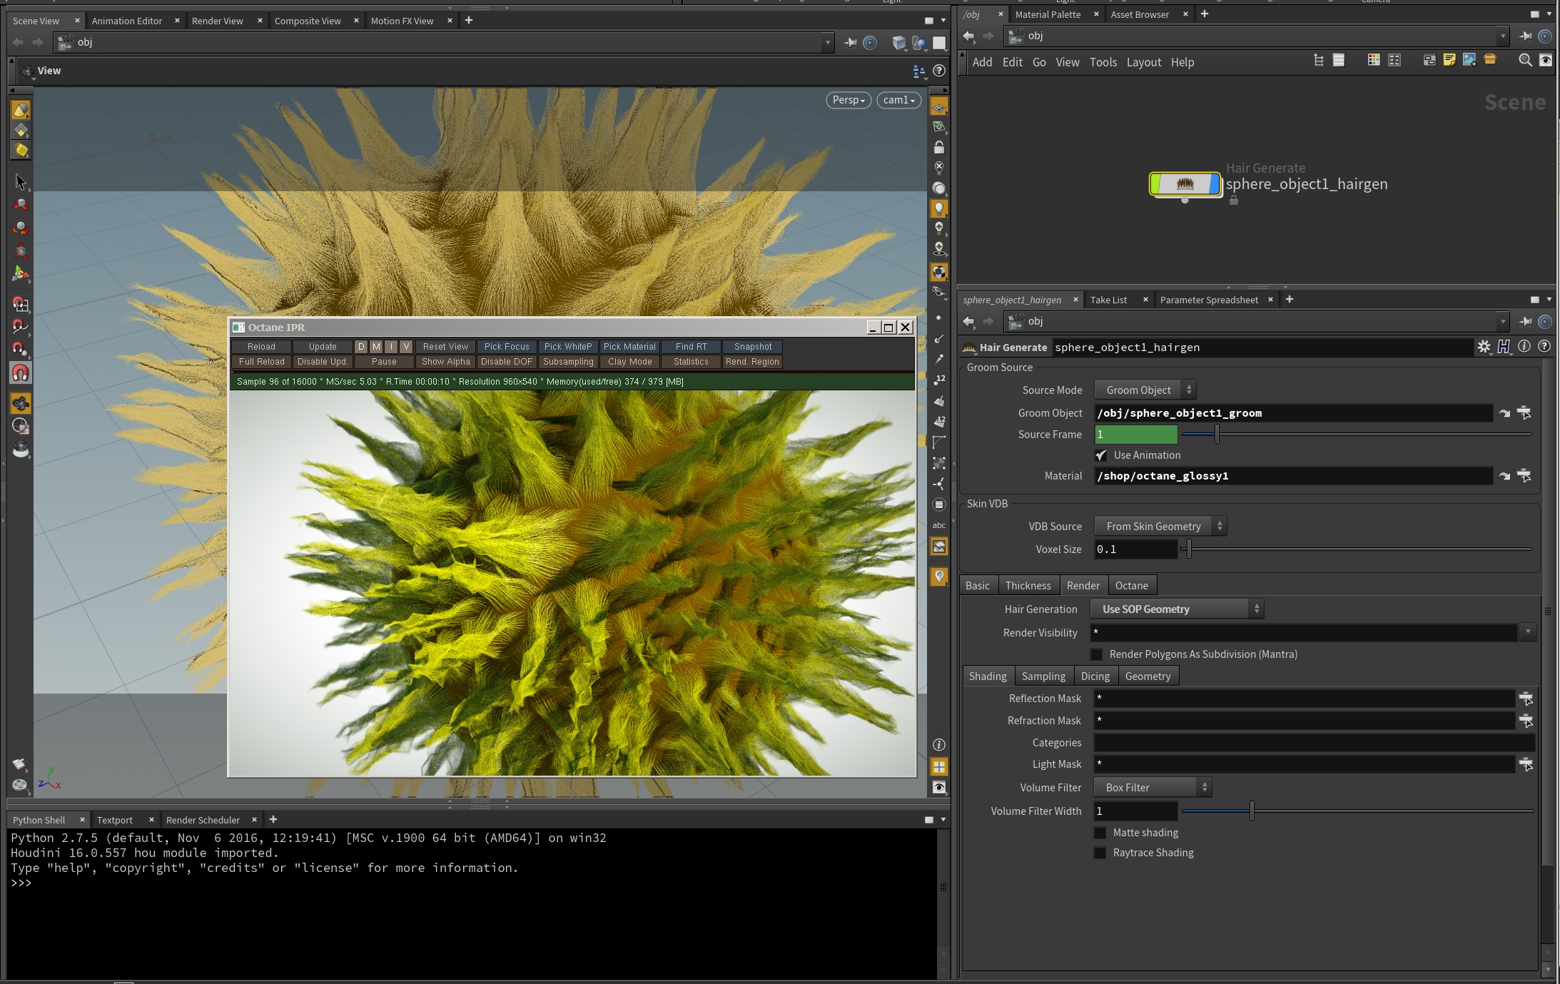The image size is (1560, 984).
Task: Click the Full Reload button in Octane IPR
Action: click(261, 362)
